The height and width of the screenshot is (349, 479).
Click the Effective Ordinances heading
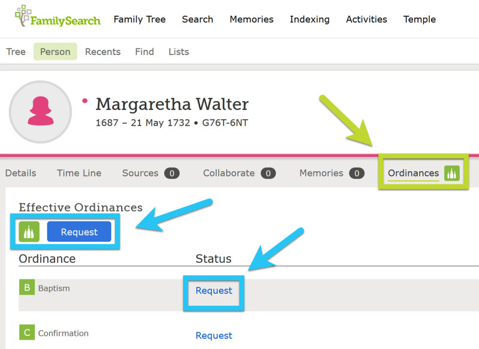[x=81, y=207]
